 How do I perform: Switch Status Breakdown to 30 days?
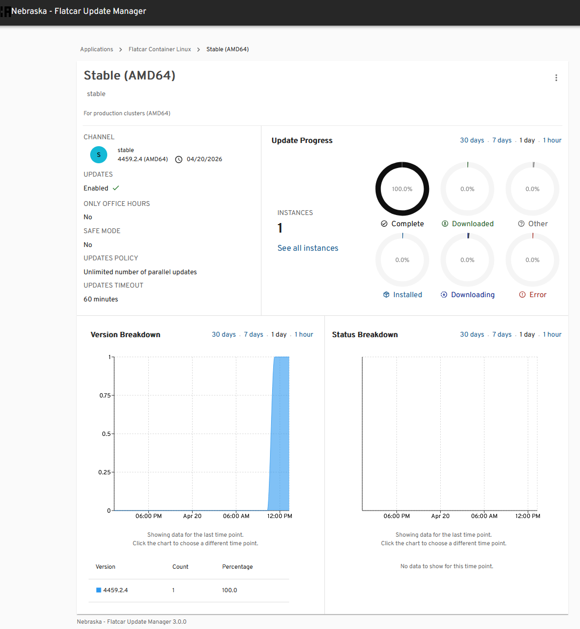pos(472,335)
